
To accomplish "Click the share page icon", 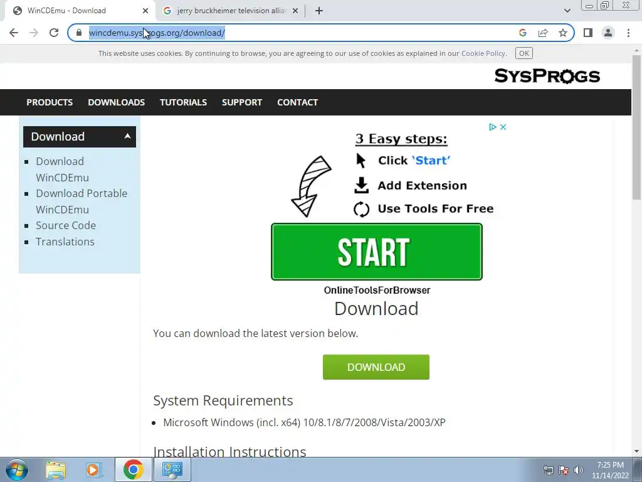I will point(543,33).
